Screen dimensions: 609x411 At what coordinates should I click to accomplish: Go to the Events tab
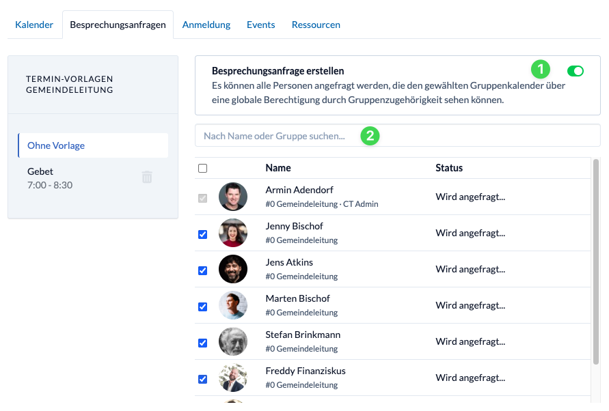260,25
